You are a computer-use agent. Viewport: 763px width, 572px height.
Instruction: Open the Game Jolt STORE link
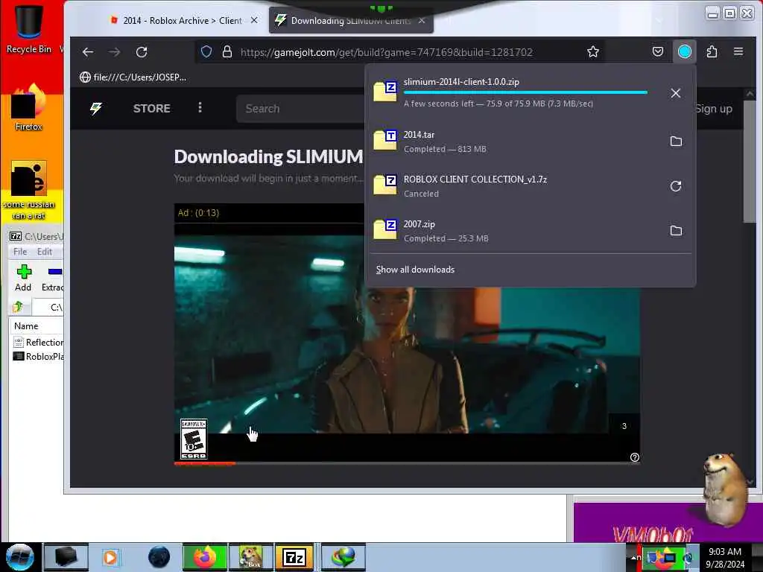152,109
